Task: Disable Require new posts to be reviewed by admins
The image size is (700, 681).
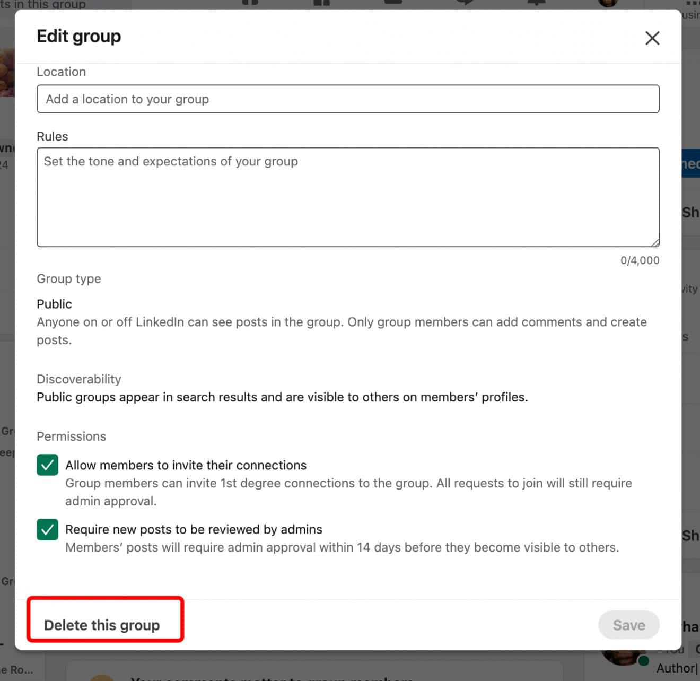Action: click(x=47, y=530)
